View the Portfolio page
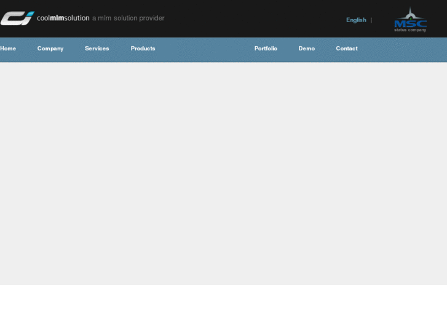The height and width of the screenshot is (335, 447). (x=266, y=49)
